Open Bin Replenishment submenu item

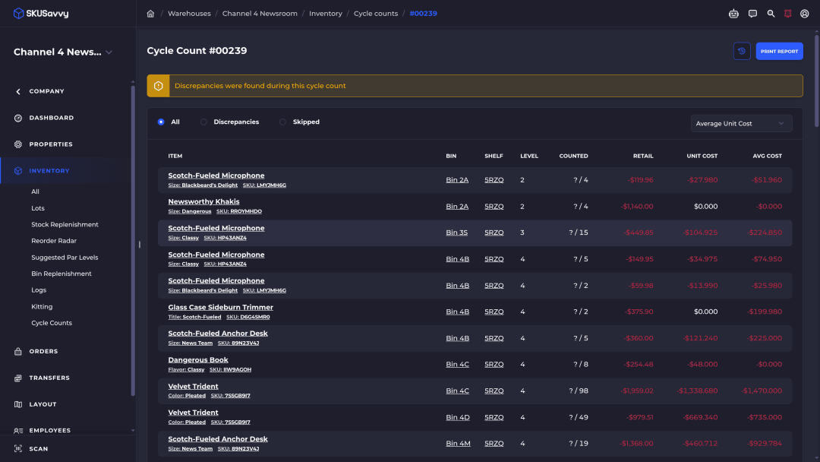click(x=61, y=274)
